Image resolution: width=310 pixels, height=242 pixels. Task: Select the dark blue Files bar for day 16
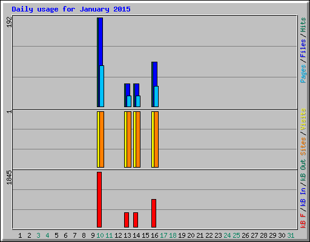tap(155, 74)
